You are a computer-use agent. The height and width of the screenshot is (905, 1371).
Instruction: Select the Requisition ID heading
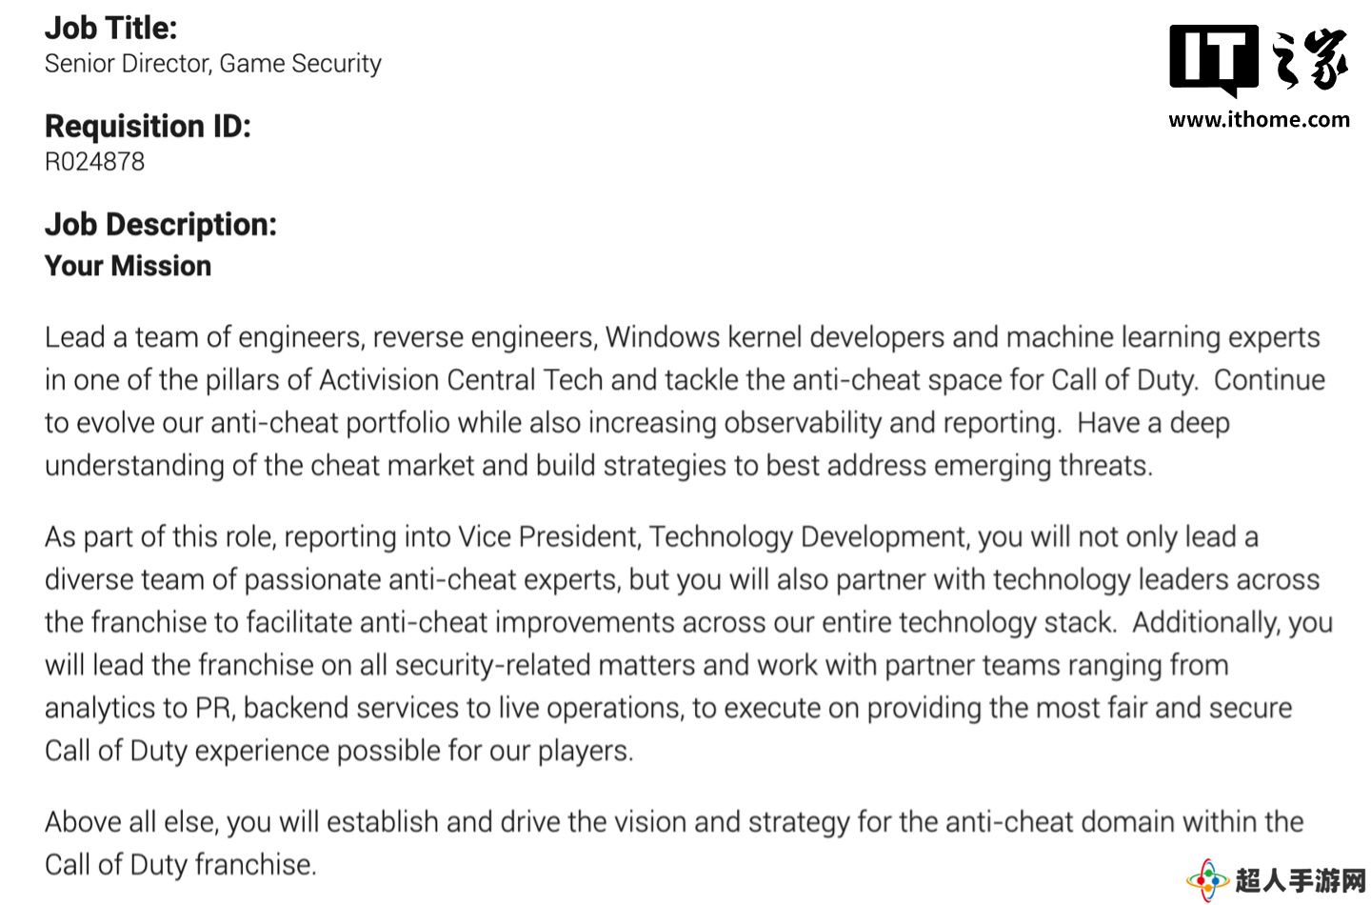click(148, 126)
